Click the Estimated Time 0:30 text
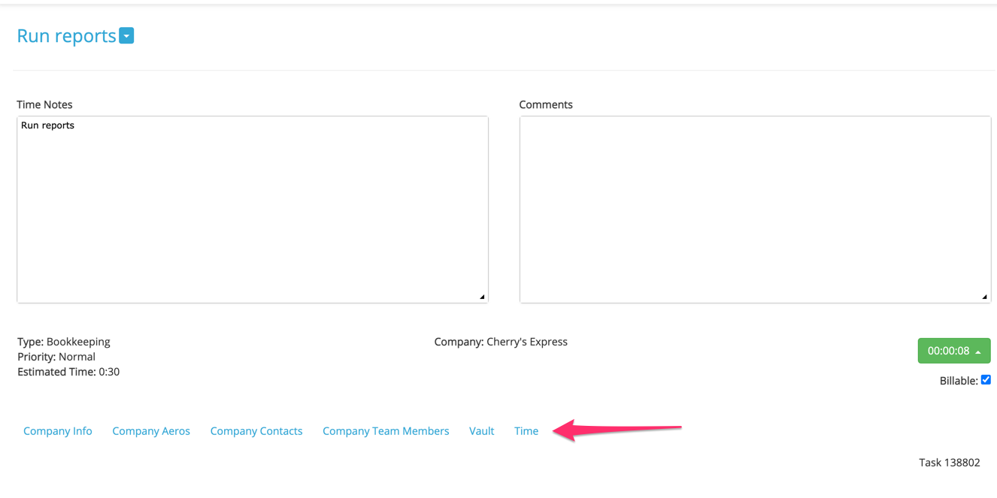This screenshot has width=997, height=498. (68, 372)
